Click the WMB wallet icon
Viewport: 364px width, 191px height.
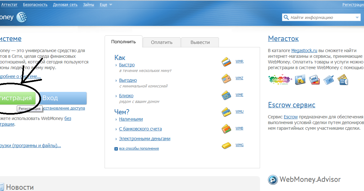(x=226, y=128)
